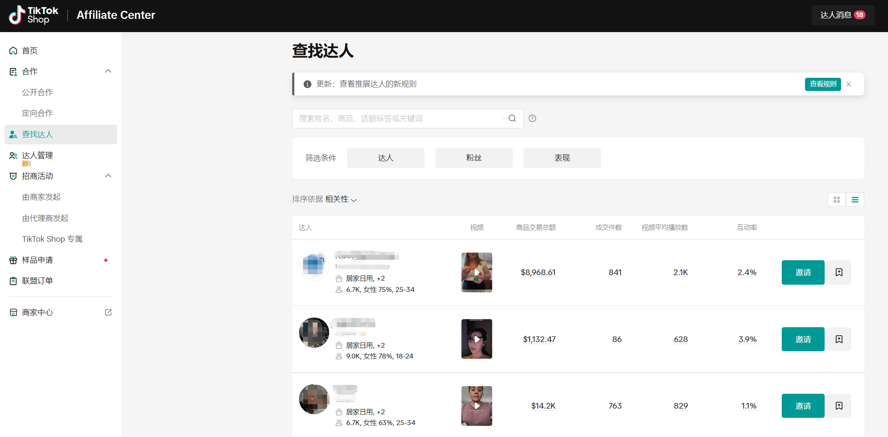This screenshot has width=888, height=437.
Task: Click the clipboard icon next to 联盟订单
Action: (x=13, y=281)
